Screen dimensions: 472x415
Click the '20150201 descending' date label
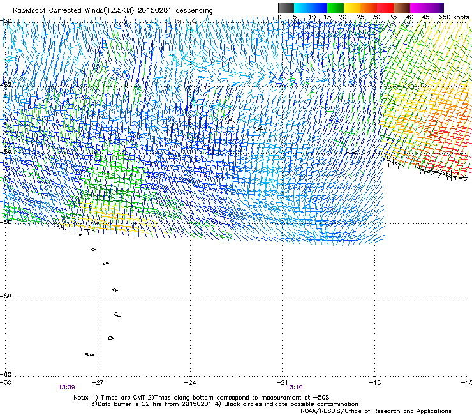coord(175,11)
